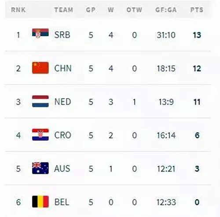Select the NED team name
Image resolution: width=220 pixels, height=217 pixels.
[62, 102]
